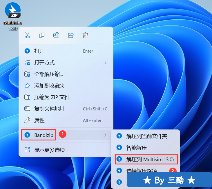Viewport: 212px width, 189px height.
Task: Open 属性 properties entry
Action: coord(66,121)
